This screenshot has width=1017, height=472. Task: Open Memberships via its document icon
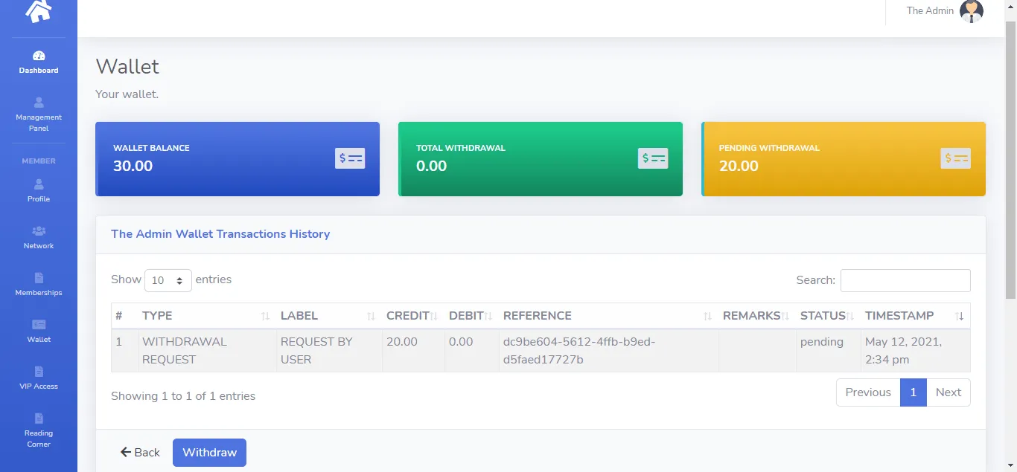point(38,278)
